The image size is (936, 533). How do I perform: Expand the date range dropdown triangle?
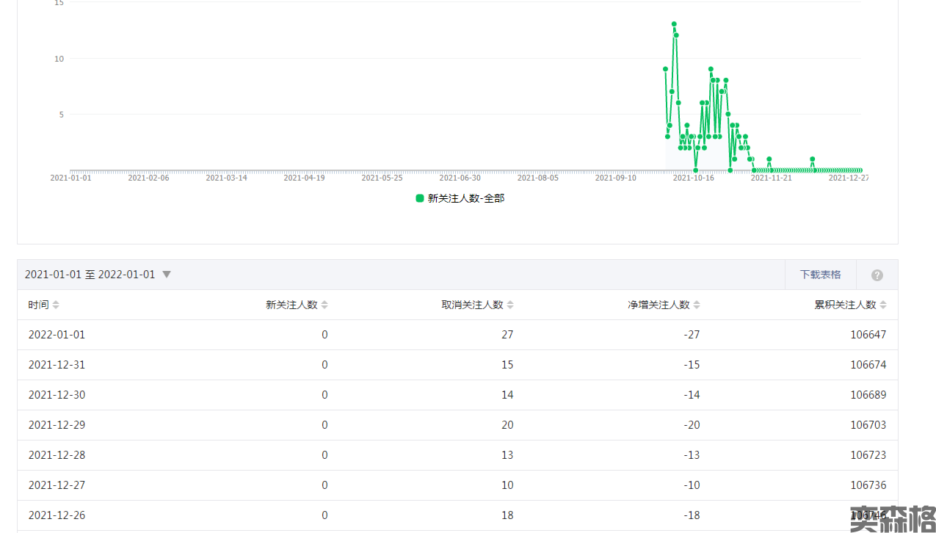coord(167,275)
